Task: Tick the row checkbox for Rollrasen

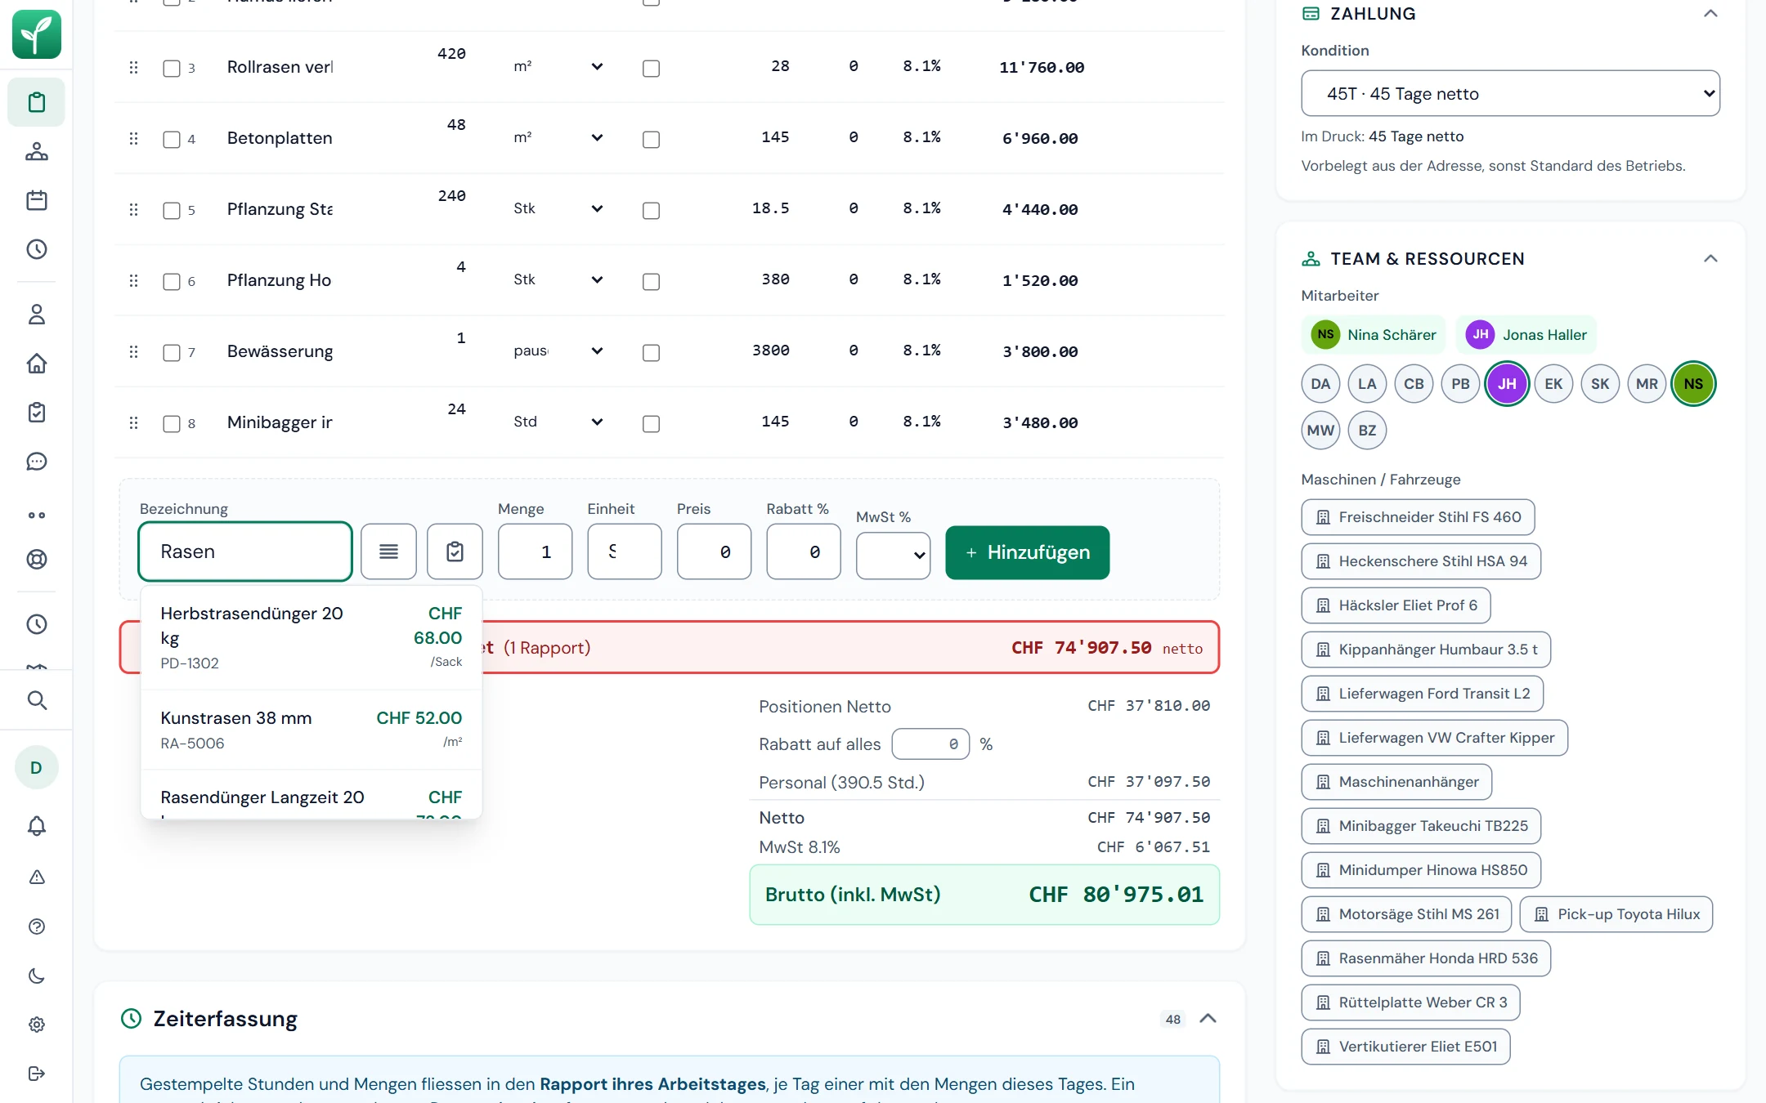Action: tap(172, 68)
